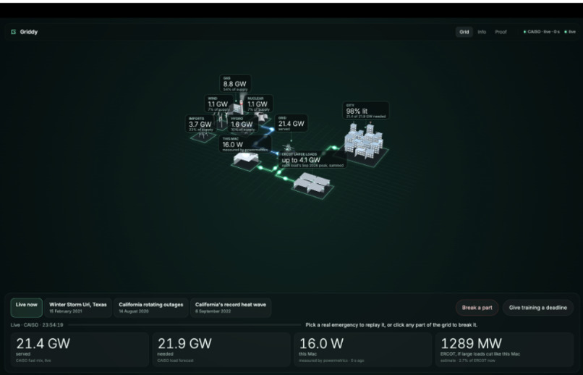Click the nuclear cooling tower model
The width and height of the screenshot is (583, 375).
[x=263, y=117]
